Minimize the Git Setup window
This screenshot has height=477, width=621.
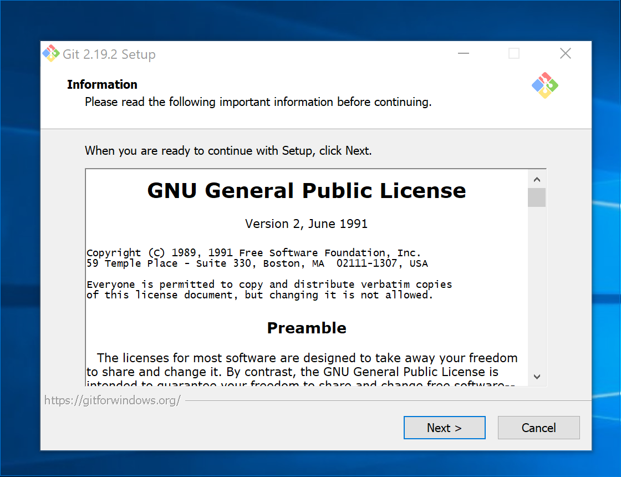[464, 53]
